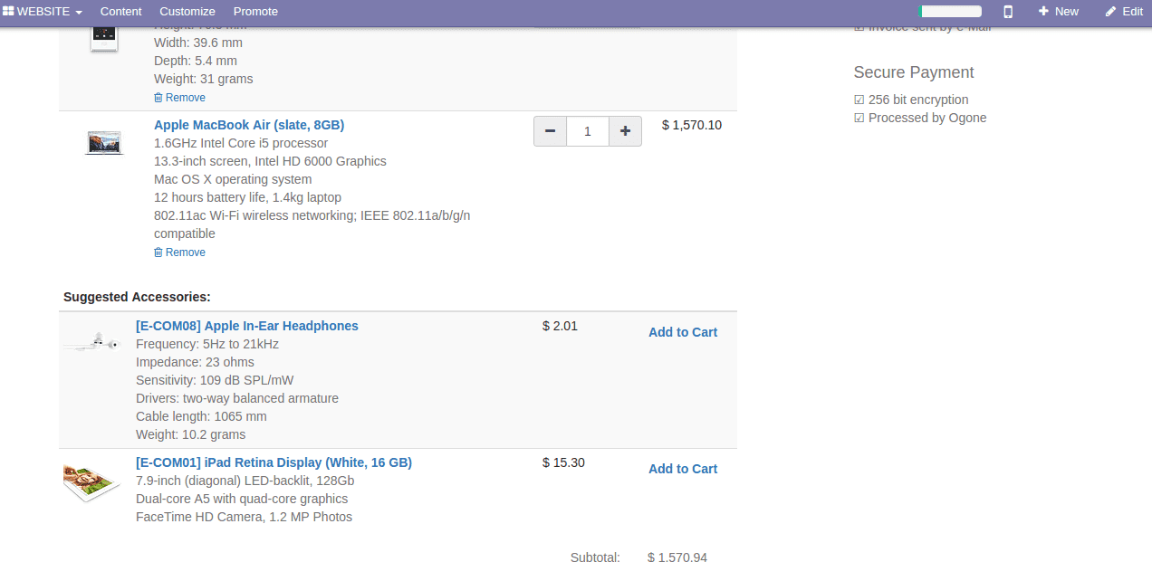This screenshot has width=1152, height=562.
Task: Click the MacBook Air quantity input field
Action: [x=588, y=131]
